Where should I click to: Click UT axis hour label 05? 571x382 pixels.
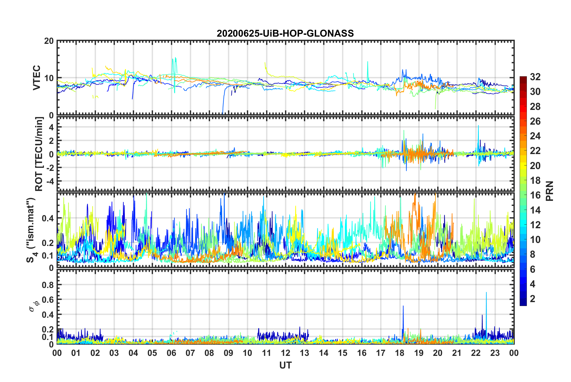pyautogui.click(x=152, y=353)
